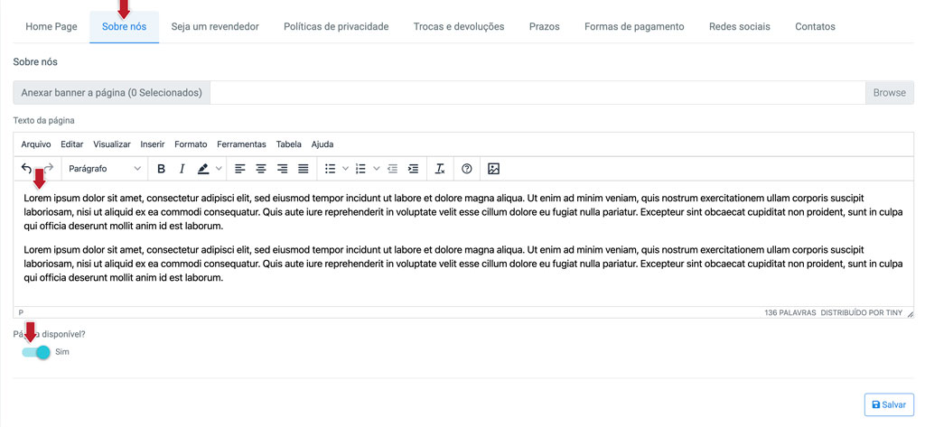Viewport: 925px width, 427px height.
Task: Open the DISTRIBUÍDO POR TINY link
Action: pyautogui.click(x=861, y=312)
